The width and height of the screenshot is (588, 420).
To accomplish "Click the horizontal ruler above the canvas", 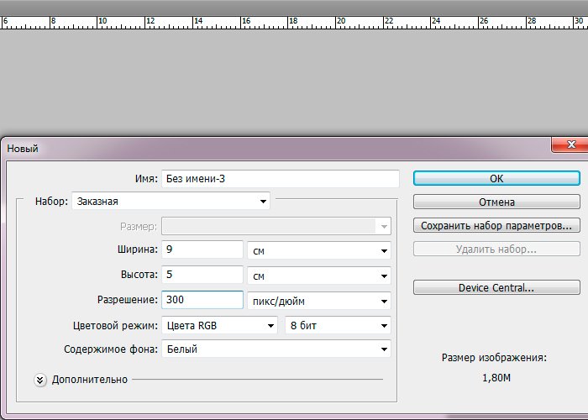I will coord(294,23).
